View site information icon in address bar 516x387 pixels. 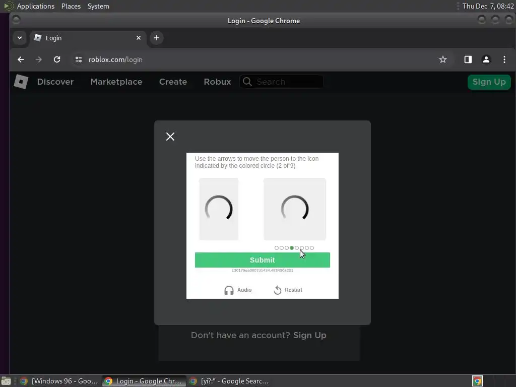pyautogui.click(x=78, y=59)
